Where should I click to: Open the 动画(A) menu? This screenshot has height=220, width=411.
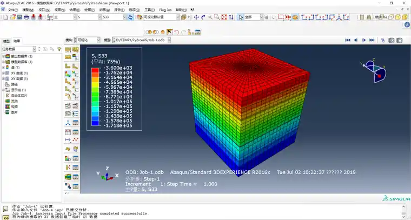tap(104, 10)
